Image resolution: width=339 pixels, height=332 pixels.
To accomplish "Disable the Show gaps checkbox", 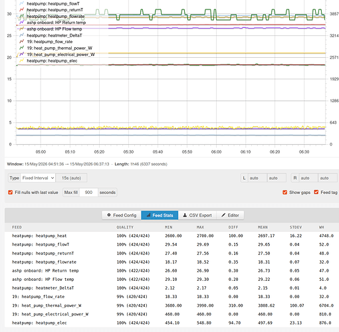I will [x=285, y=193].
